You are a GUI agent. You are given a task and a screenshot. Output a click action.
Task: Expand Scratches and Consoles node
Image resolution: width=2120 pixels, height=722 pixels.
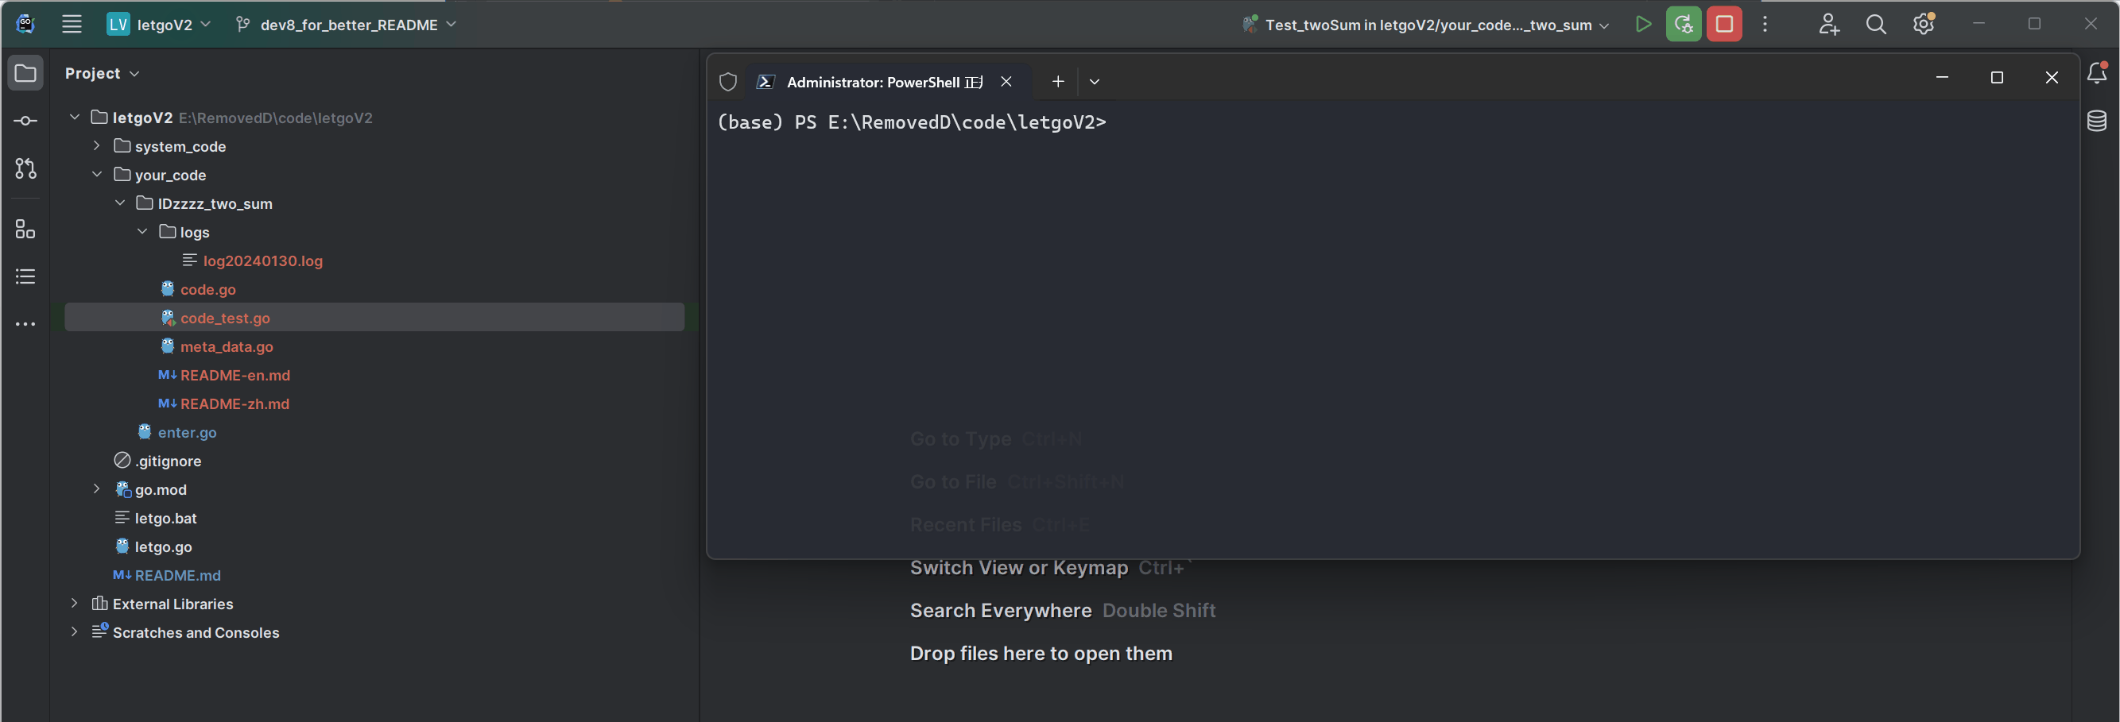tap(75, 631)
